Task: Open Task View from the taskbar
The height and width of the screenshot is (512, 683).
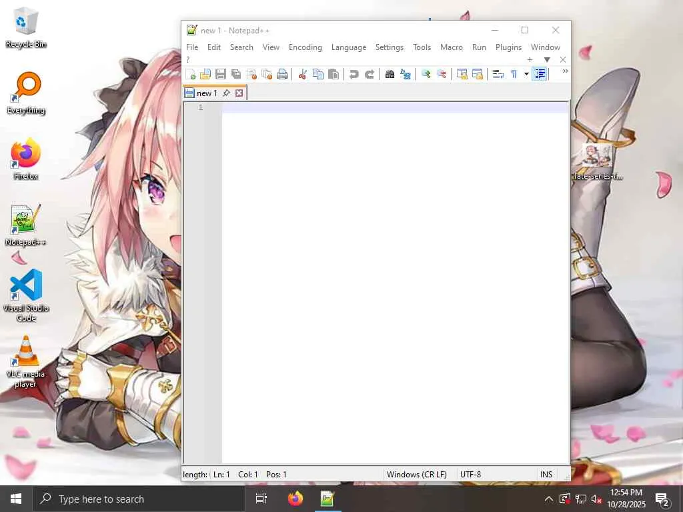Action: [x=261, y=499]
